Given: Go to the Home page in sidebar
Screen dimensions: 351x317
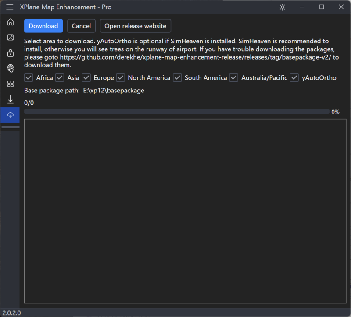Looking at the screenshot, I should [x=10, y=22].
